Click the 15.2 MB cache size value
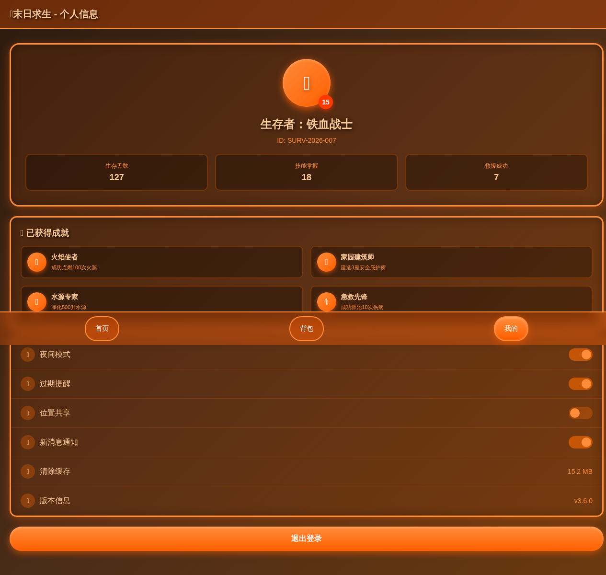The height and width of the screenshot is (575, 606). (580, 471)
